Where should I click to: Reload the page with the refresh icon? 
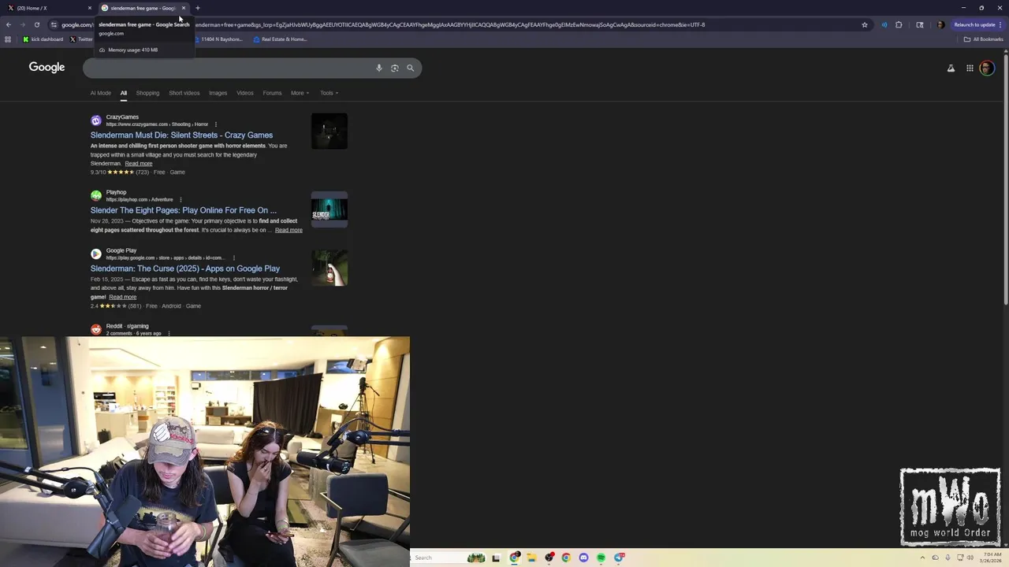(x=36, y=24)
